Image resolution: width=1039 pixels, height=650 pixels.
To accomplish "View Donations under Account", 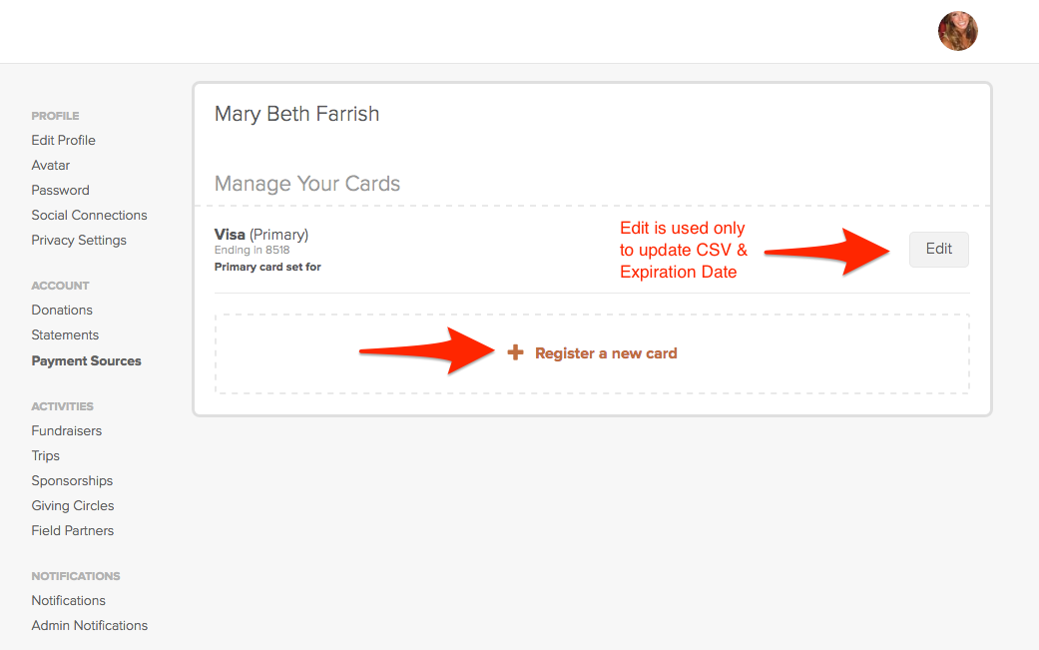I will click(x=62, y=311).
